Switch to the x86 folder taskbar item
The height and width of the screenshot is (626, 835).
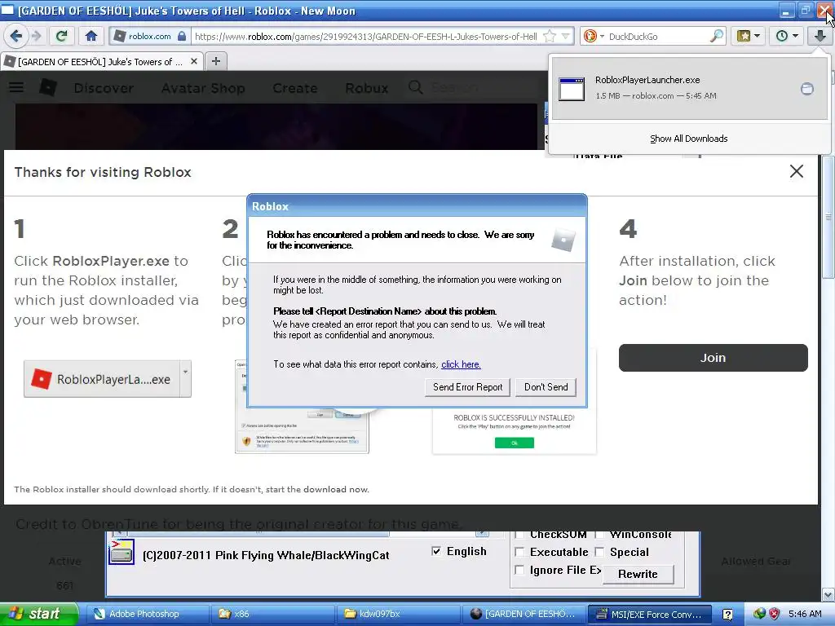pos(272,614)
